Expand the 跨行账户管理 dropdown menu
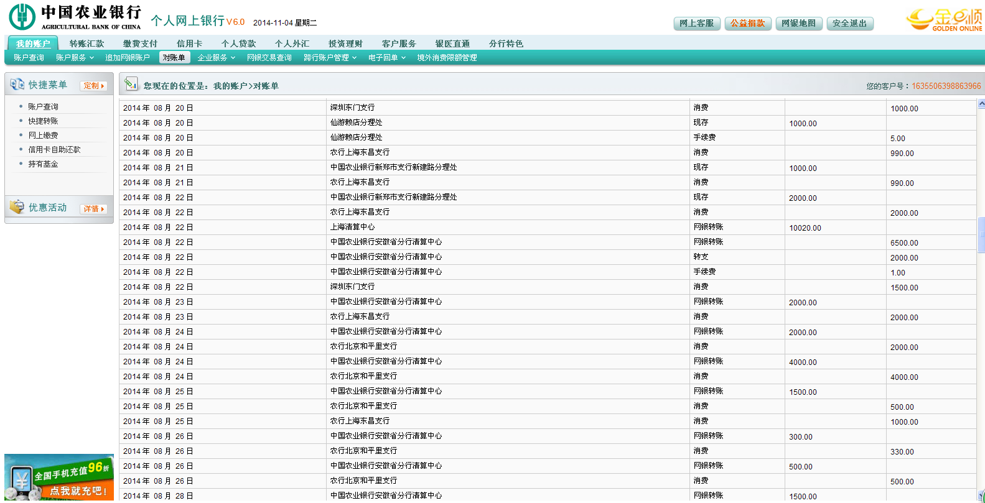The width and height of the screenshot is (985, 503). tap(330, 58)
